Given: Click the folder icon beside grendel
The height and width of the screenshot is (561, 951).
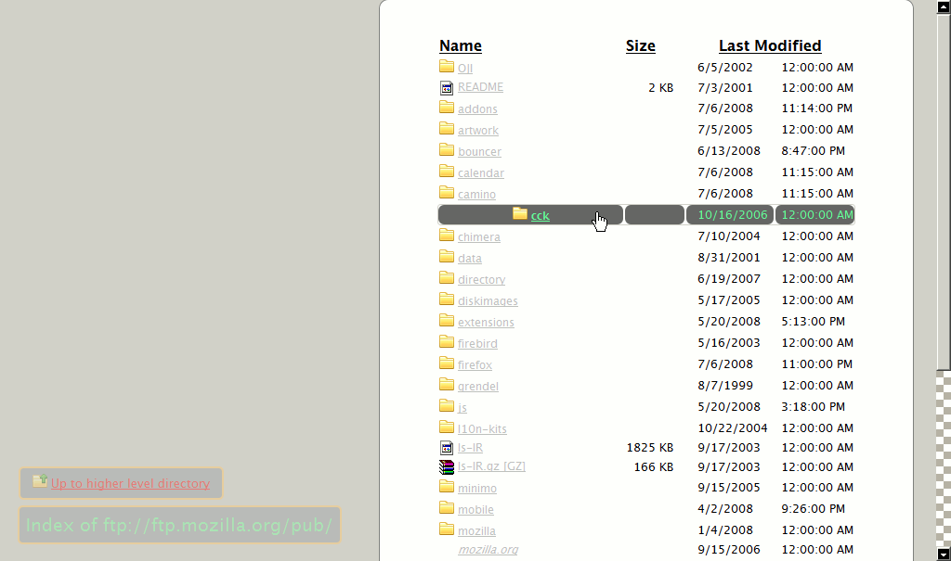Looking at the screenshot, I should tap(447, 384).
